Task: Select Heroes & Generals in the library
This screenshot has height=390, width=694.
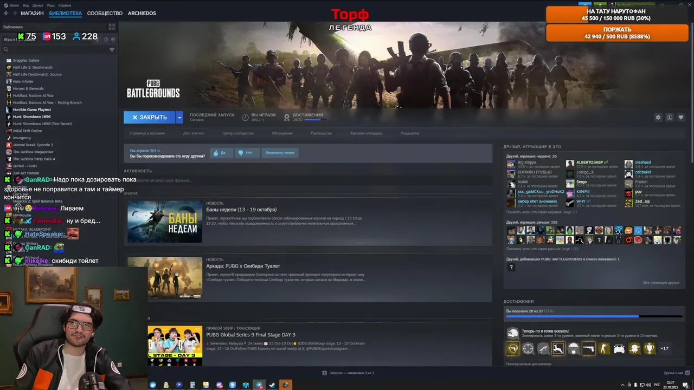Action: point(28,88)
